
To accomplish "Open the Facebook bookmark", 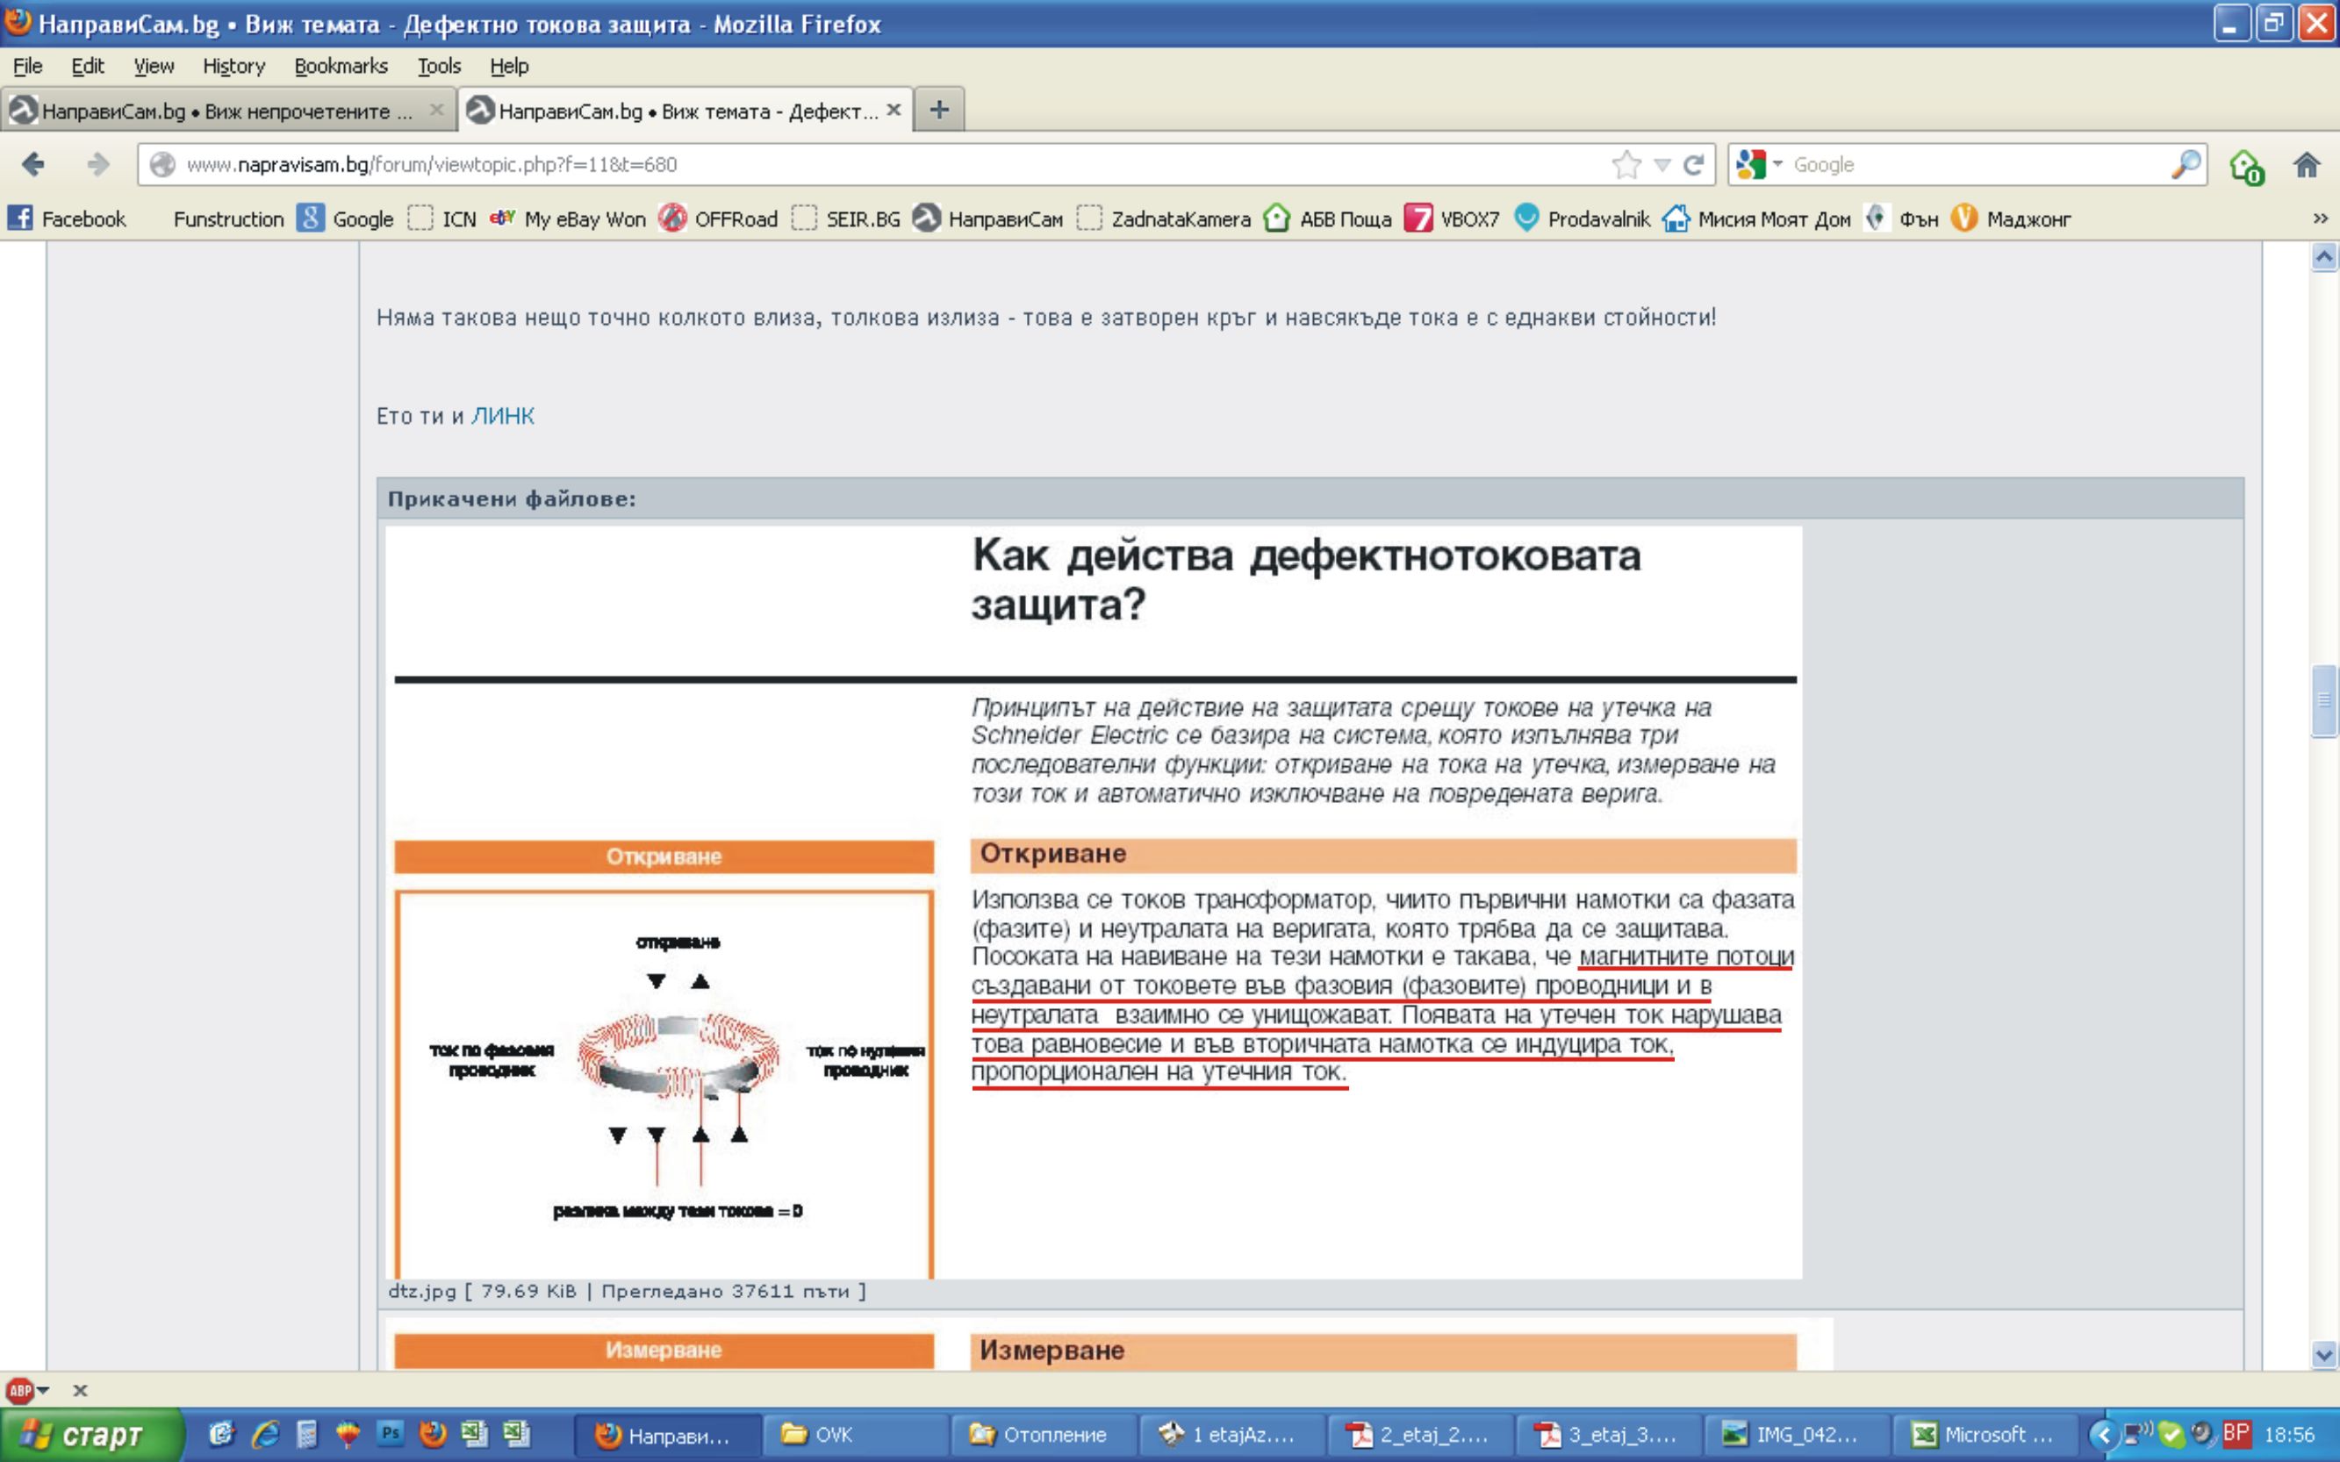I will pyautogui.click(x=68, y=219).
